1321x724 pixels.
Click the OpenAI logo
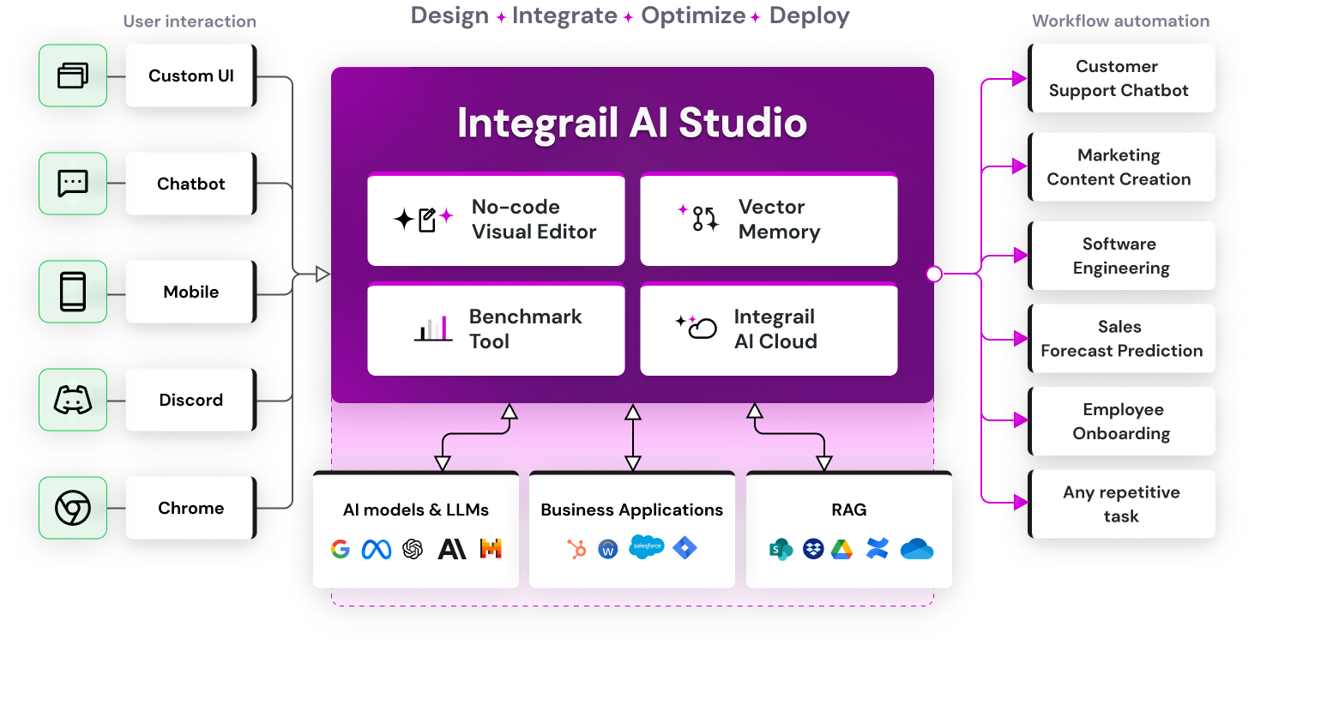pyautogui.click(x=413, y=549)
